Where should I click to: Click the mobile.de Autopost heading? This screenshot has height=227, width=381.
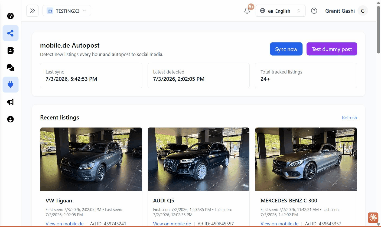[x=70, y=45]
